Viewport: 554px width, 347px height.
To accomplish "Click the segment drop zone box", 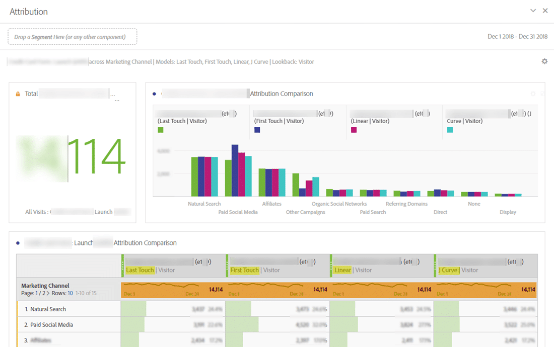I will click(72, 37).
